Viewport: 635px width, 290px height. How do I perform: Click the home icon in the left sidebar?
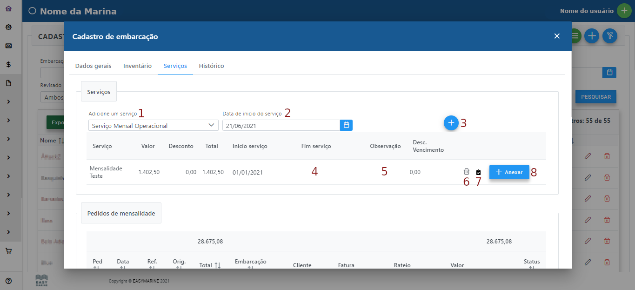(8, 8)
